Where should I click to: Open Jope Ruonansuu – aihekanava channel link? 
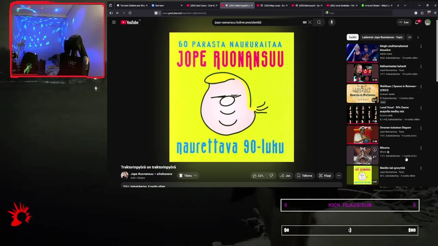pyautogui.click(x=151, y=174)
